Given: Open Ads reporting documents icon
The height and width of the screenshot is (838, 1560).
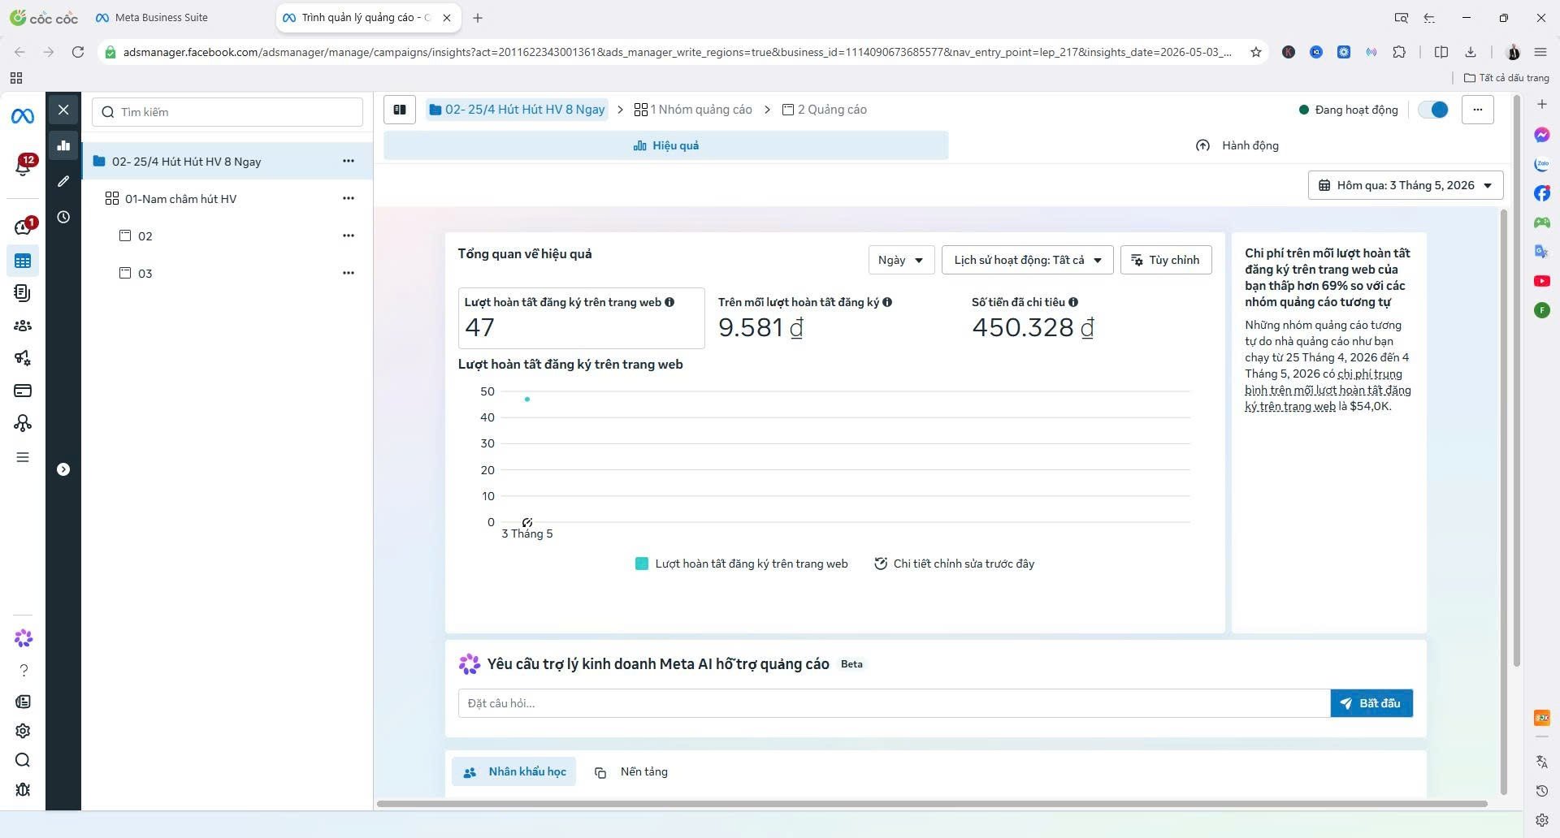Looking at the screenshot, I should (23, 293).
